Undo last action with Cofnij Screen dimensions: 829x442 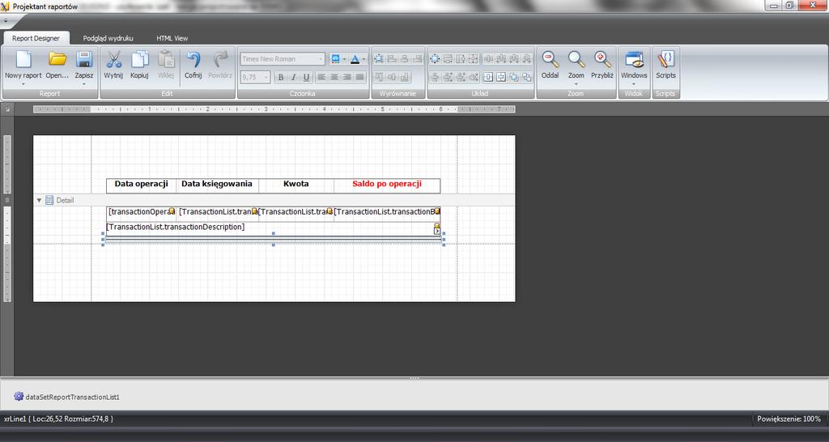[193, 65]
